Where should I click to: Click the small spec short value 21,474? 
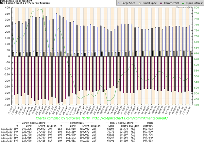(124, 129)
